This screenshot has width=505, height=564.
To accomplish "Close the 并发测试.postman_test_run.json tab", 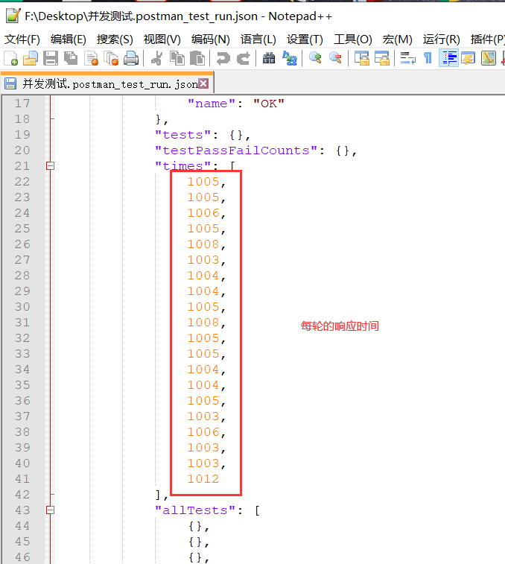I will coord(203,83).
